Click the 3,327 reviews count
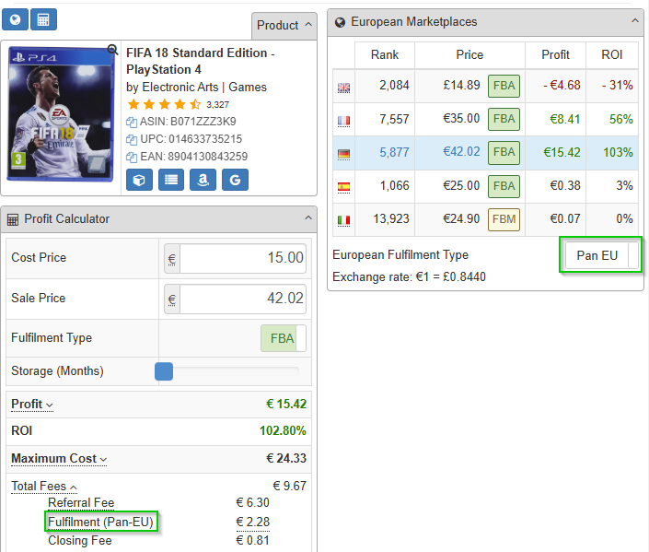Image resolution: width=649 pixels, height=552 pixels. pos(217,105)
